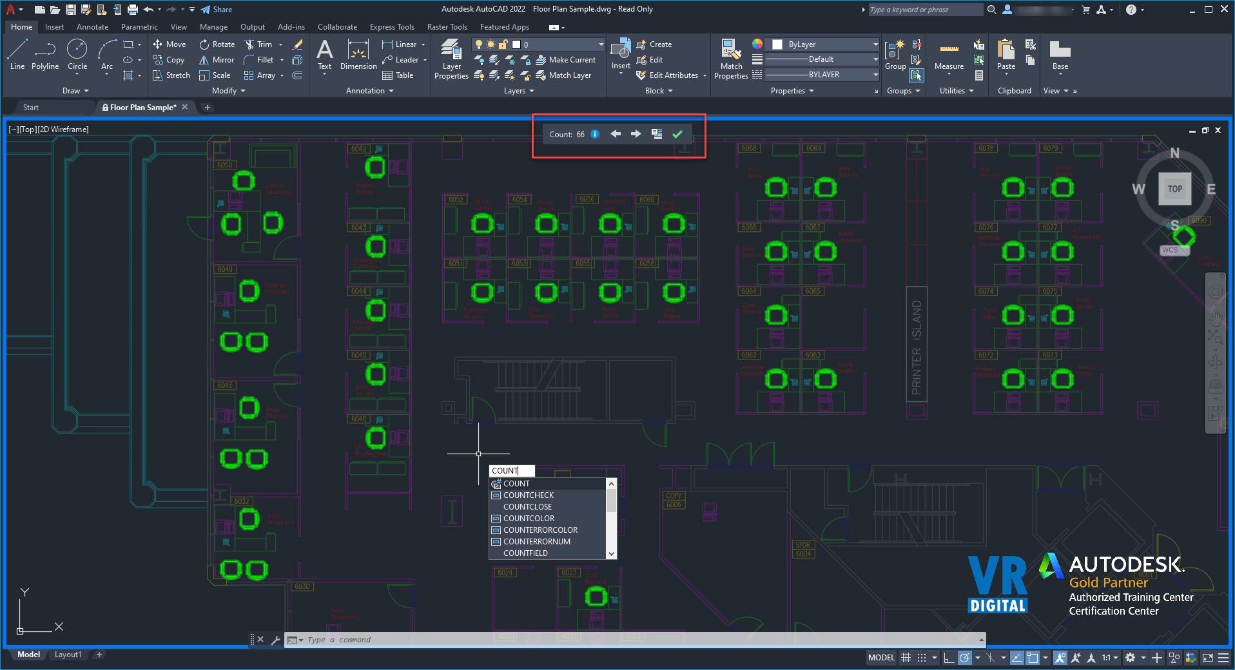
Task: Toggle drawing grid display
Action: coord(906,658)
